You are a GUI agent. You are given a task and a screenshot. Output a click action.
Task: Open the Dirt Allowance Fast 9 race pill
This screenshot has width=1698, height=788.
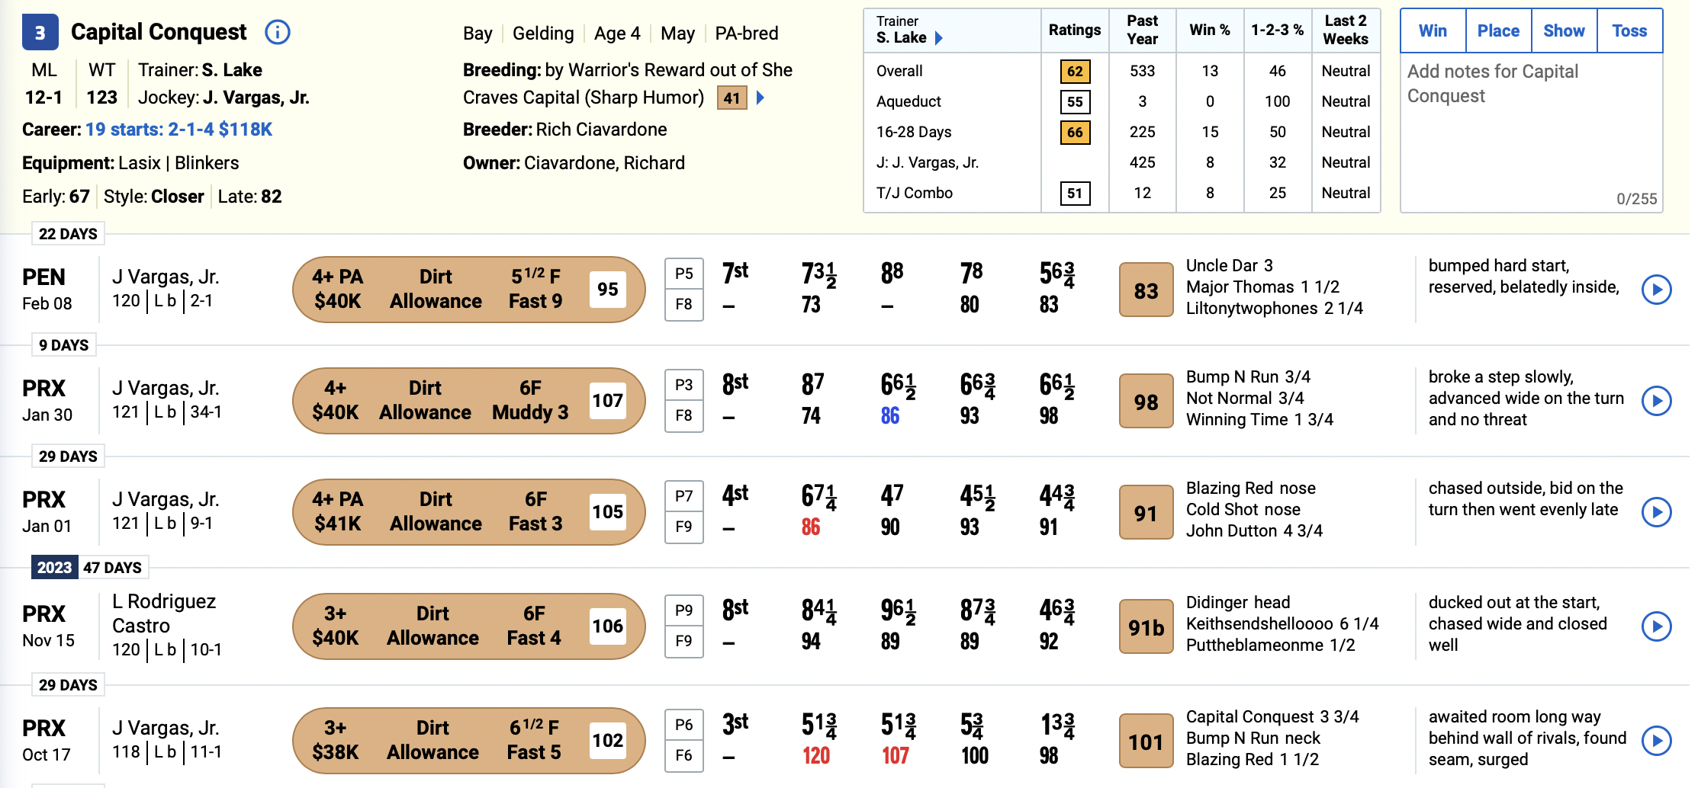tap(469, 290)
